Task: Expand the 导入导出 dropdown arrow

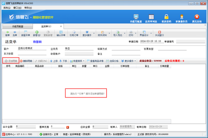Action: 125,33
